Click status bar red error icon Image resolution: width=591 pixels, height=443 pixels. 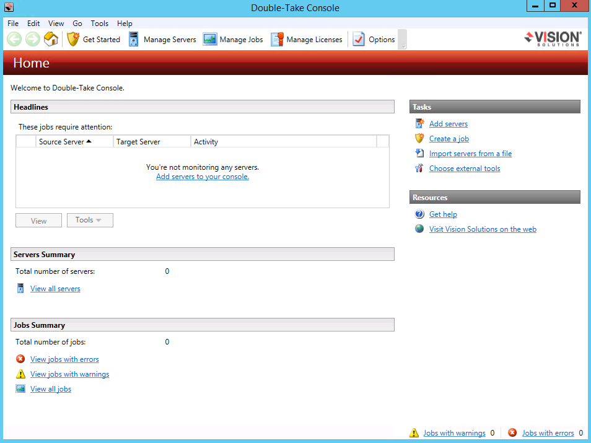pyautogui.click(x=512, y=432)
